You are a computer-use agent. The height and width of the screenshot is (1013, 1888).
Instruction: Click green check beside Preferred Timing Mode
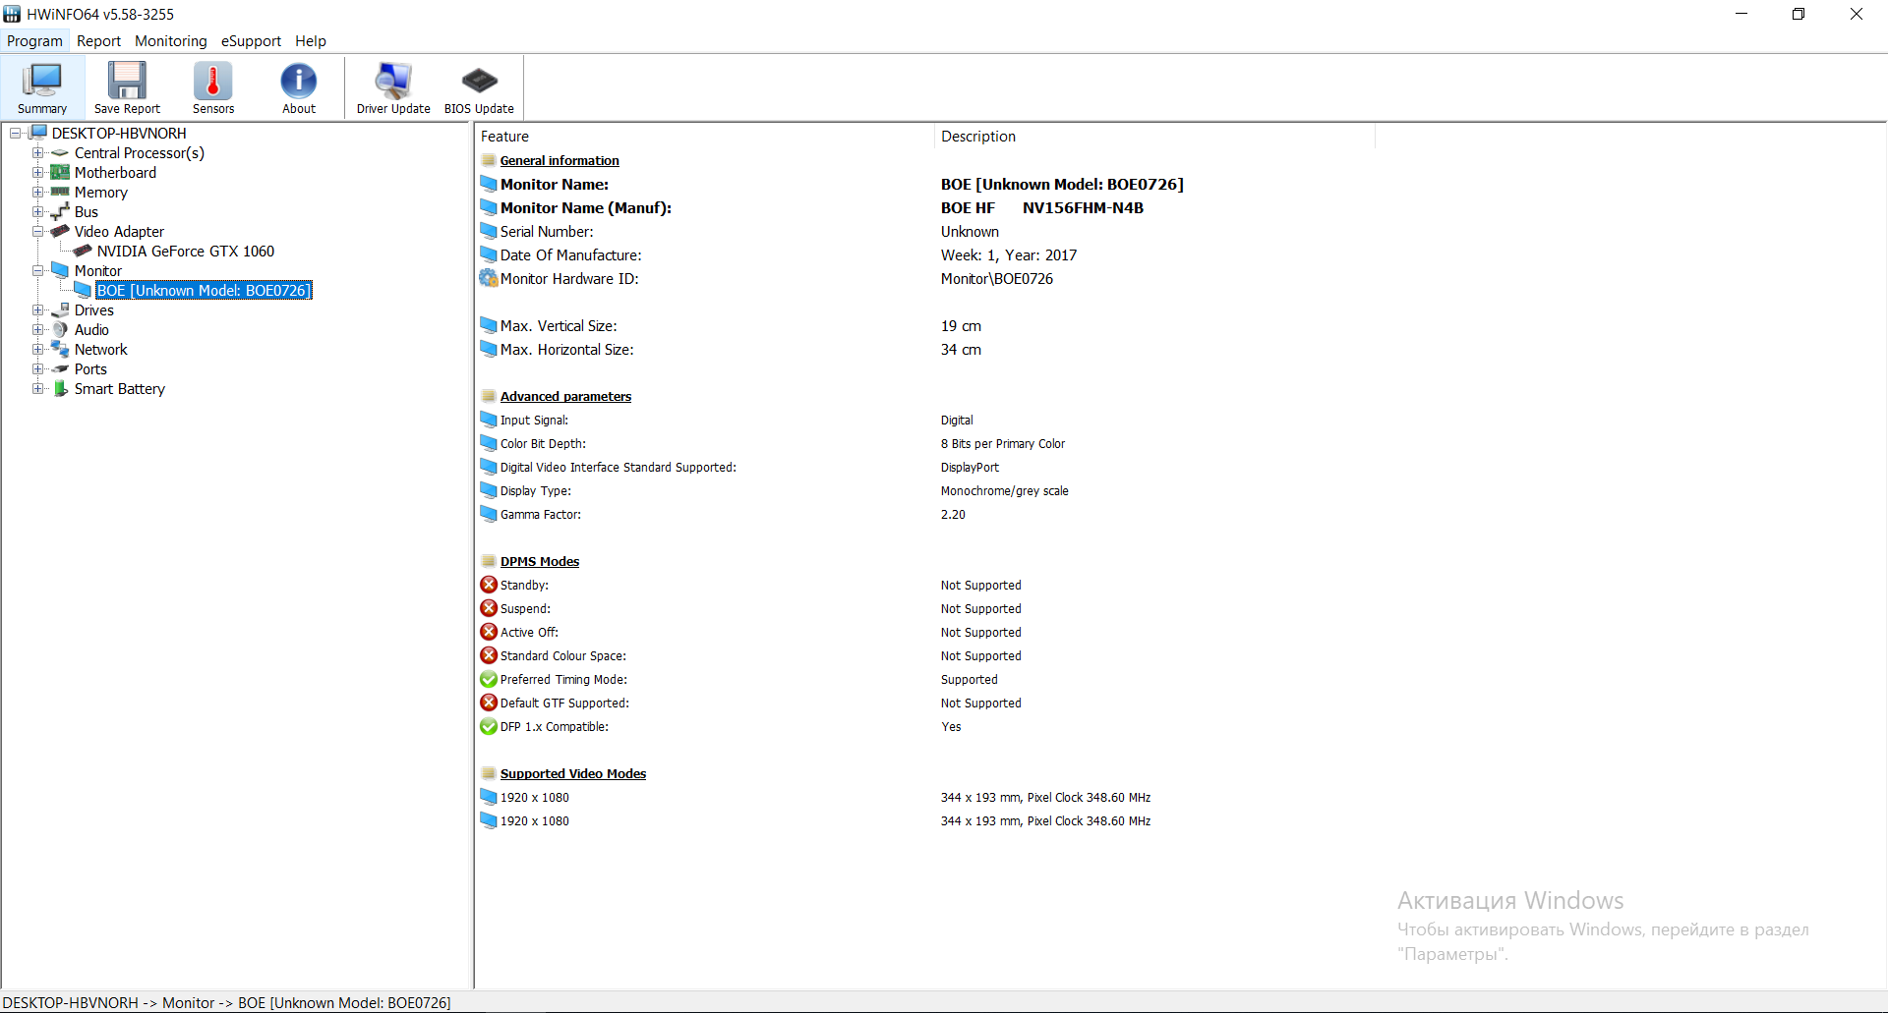click(x=489, y=679)
